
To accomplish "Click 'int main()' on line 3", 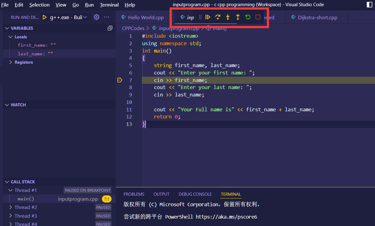I will click(x=157, y=51).
